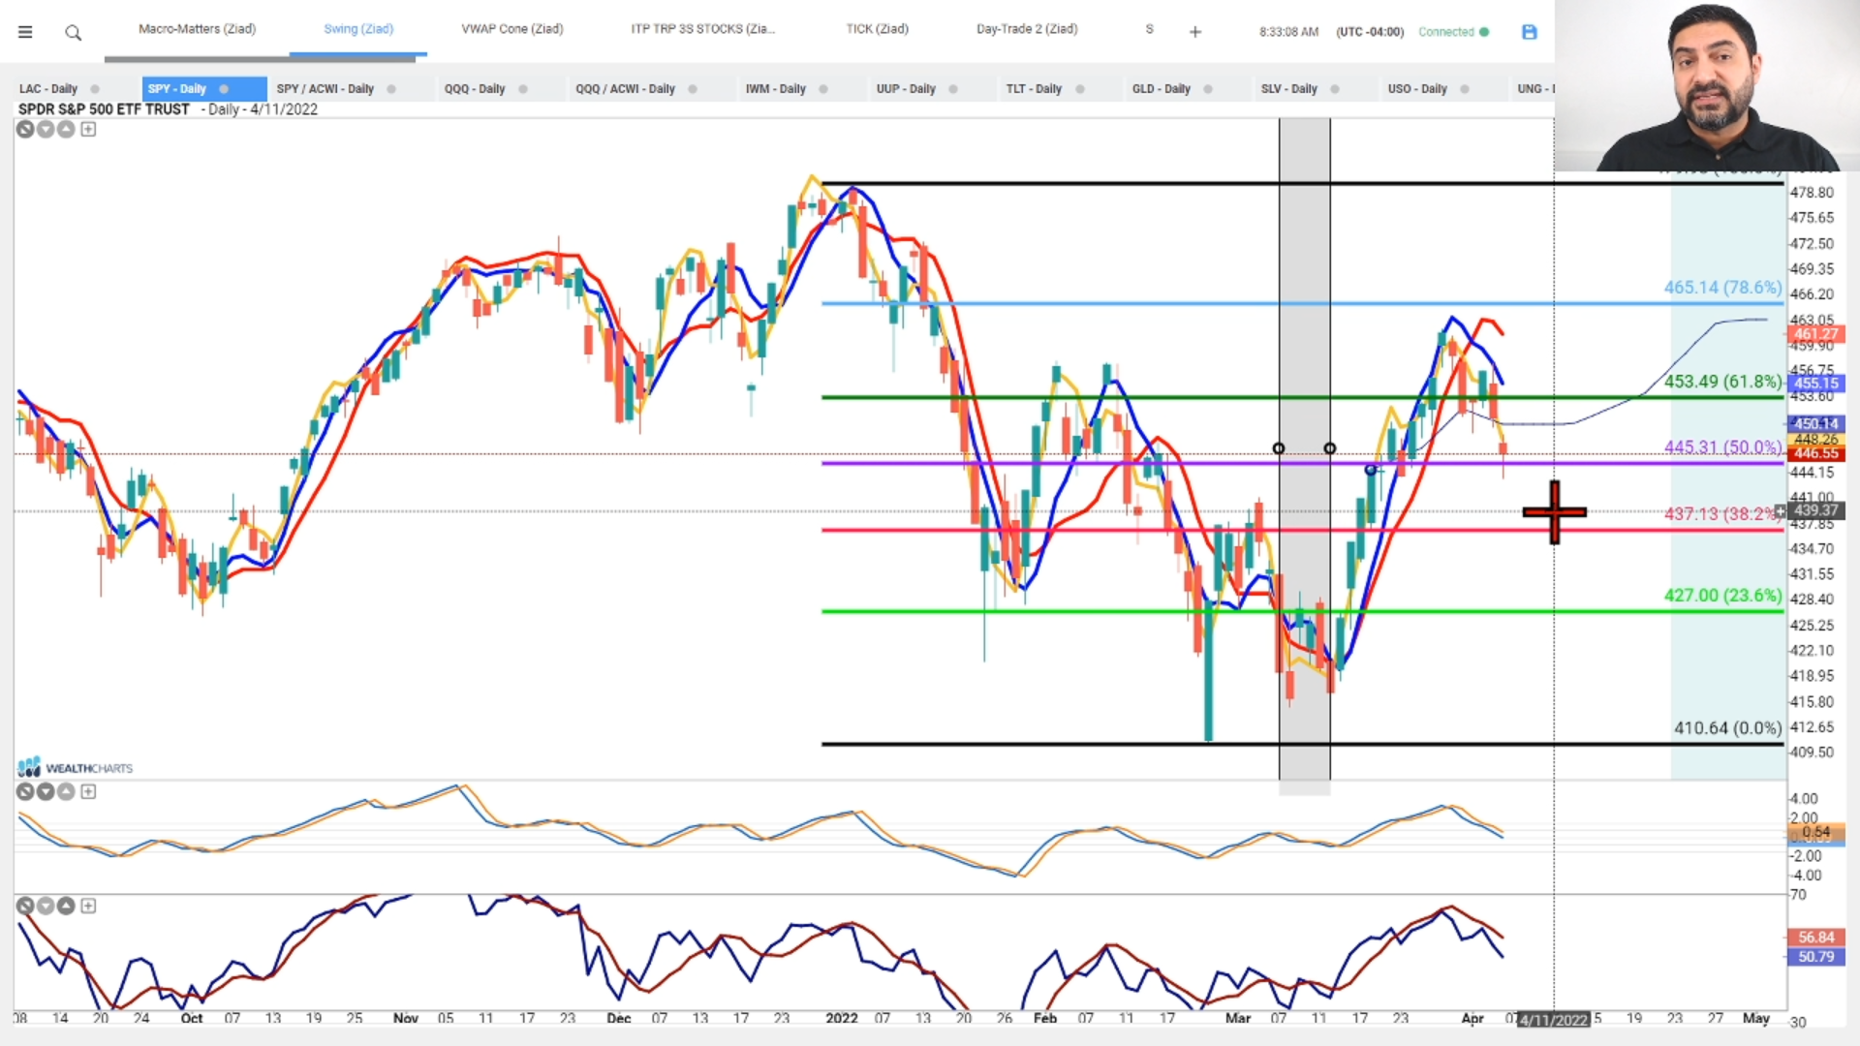Switch to UUP - Daily chart
The image size is (1860, 1046).
point(906,89)
